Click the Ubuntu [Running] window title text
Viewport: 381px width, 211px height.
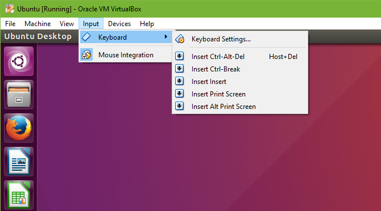point(79,9)
